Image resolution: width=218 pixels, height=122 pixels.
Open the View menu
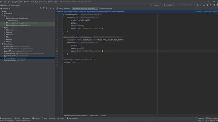coord(9,2)
